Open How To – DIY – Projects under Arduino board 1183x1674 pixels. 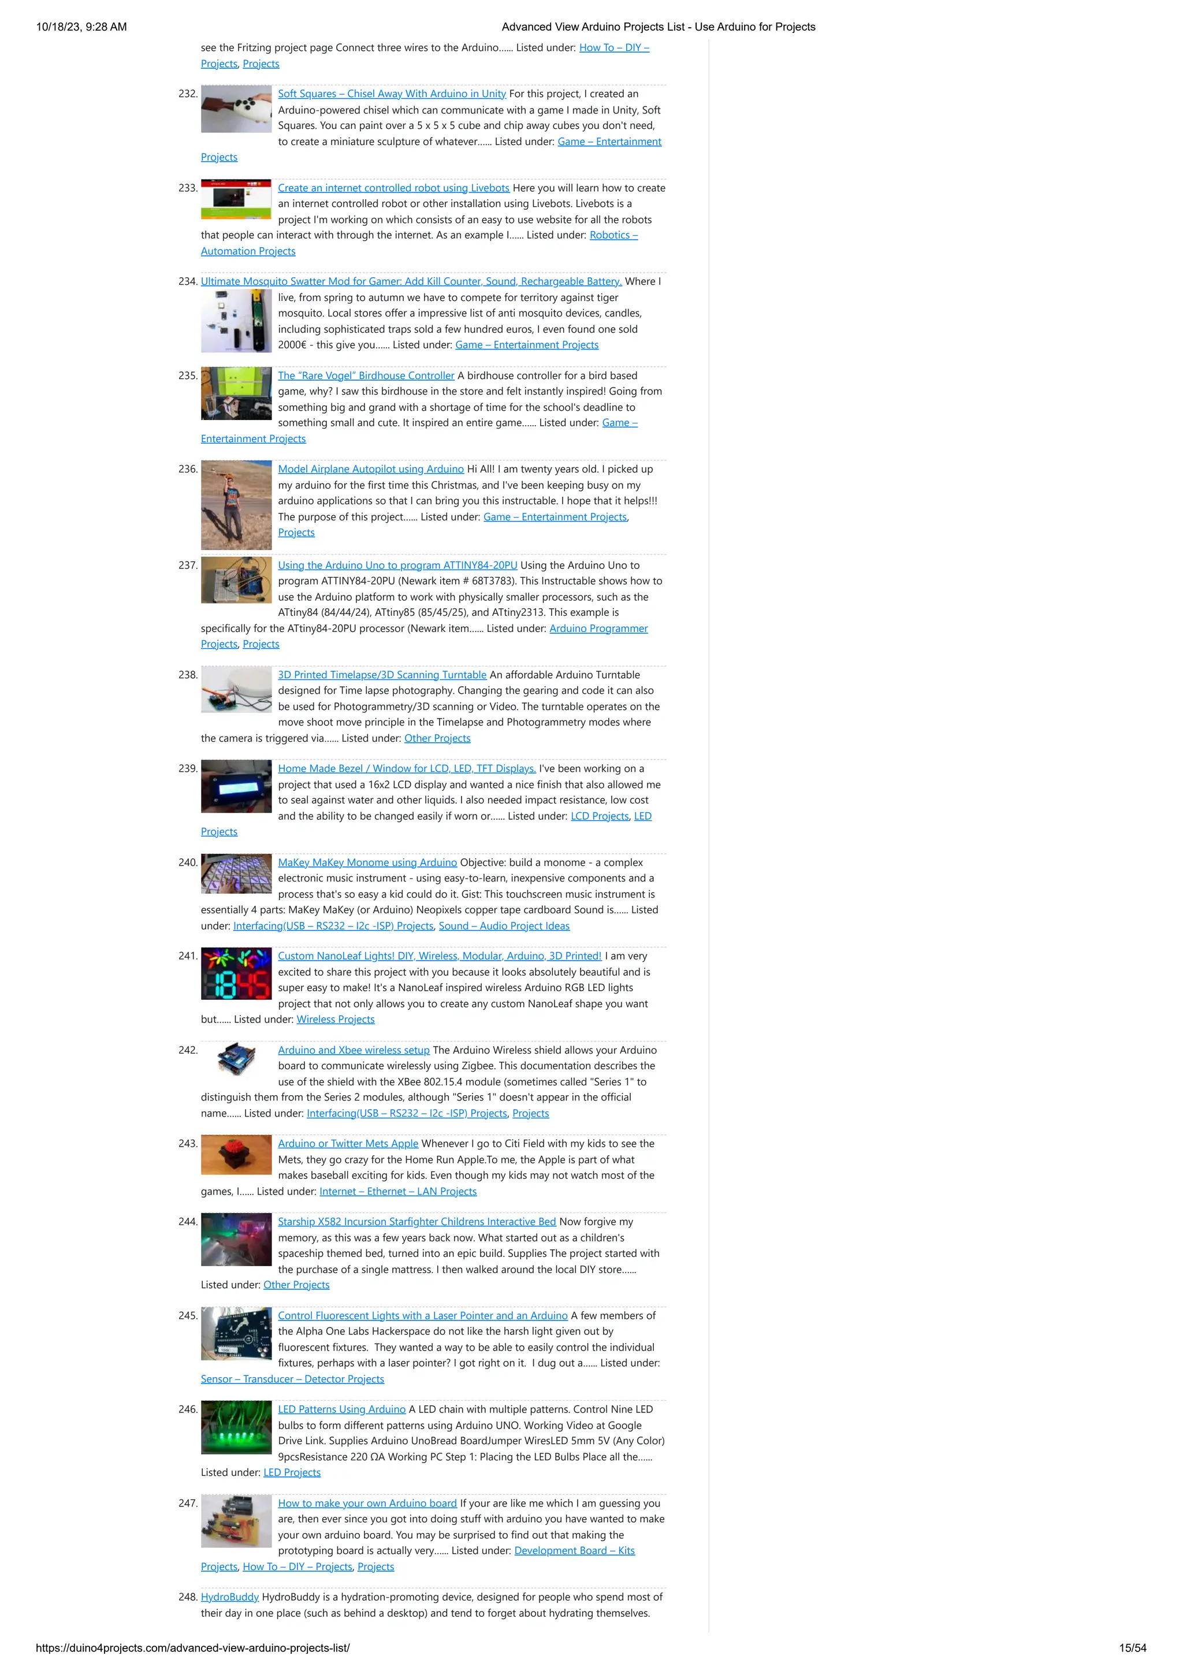[297, 1567]
